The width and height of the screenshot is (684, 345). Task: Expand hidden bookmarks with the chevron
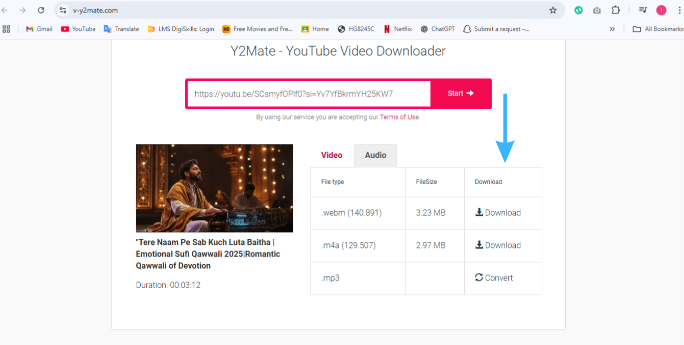tap(612, 29)
